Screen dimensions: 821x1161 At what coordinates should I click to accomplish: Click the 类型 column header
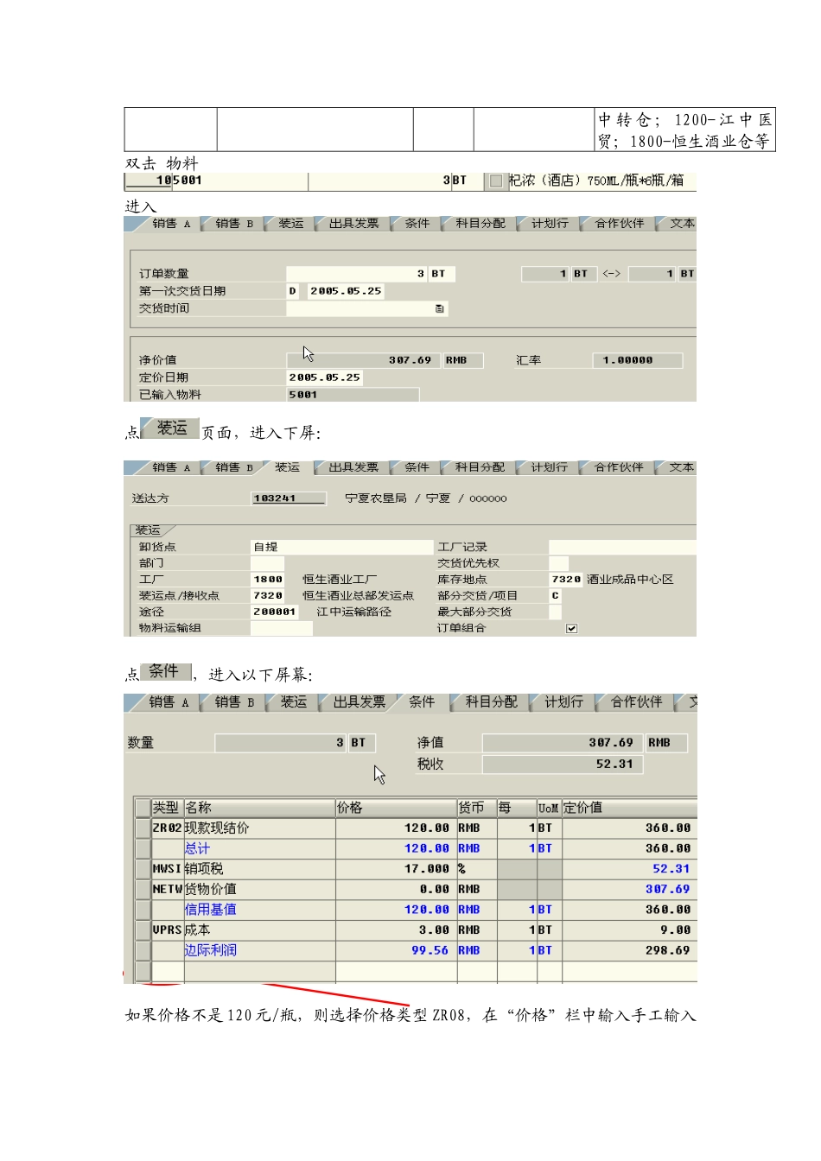[167, 808]
